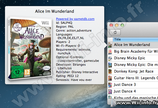
Task: Click the Developer: Etranges text
Action: tap(71, 65)
